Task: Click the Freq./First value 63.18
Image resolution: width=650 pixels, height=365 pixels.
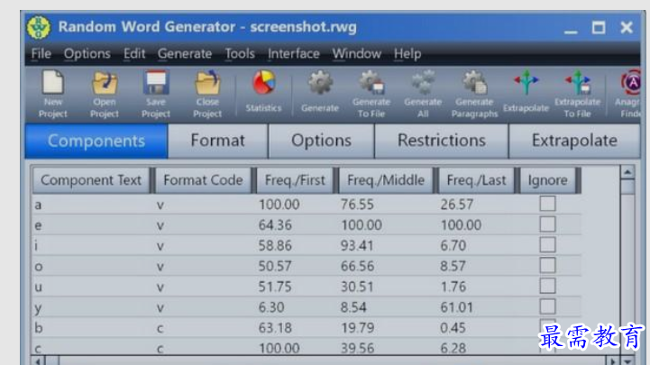Action: [x=275, y=328]
